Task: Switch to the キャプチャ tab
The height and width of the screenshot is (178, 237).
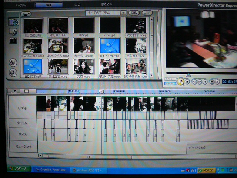Action: click(x=21, y=6)
